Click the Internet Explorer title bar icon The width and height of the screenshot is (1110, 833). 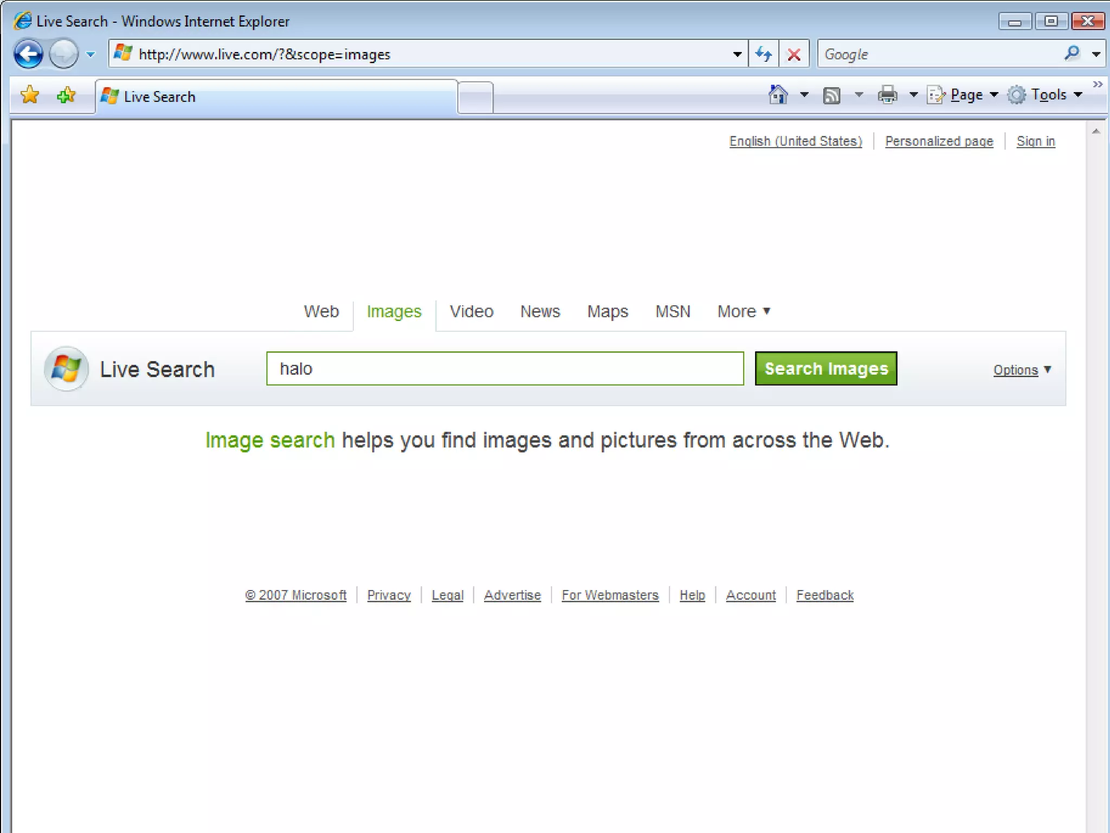pos(23,21)
